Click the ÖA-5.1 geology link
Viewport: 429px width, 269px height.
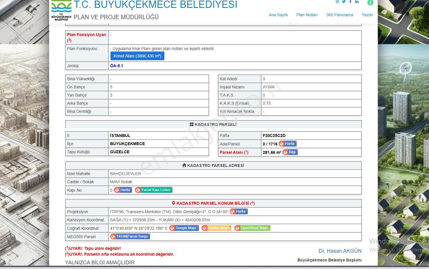pyautogui.click(x=117, y=66)
